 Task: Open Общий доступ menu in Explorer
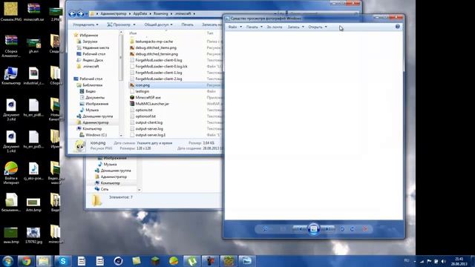[158, 24]
